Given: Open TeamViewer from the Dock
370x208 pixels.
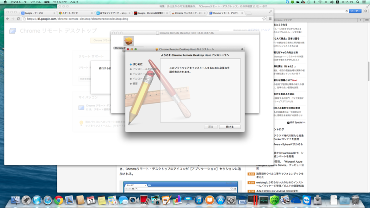Looking at the screenshot, I should click(307, 200).
